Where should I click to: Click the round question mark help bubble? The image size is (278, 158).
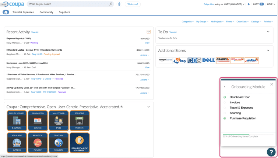[x=271, y=152]
